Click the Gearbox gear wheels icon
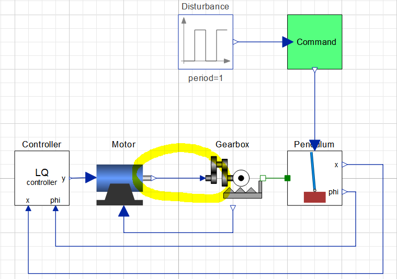 (x=219, y=171)
